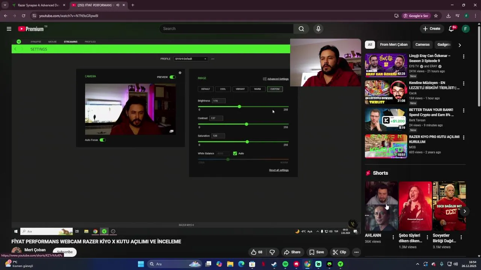The width and height of the screenshot is (481, 270).
Task: Click the Create button
Action: (x=431, y=29)
